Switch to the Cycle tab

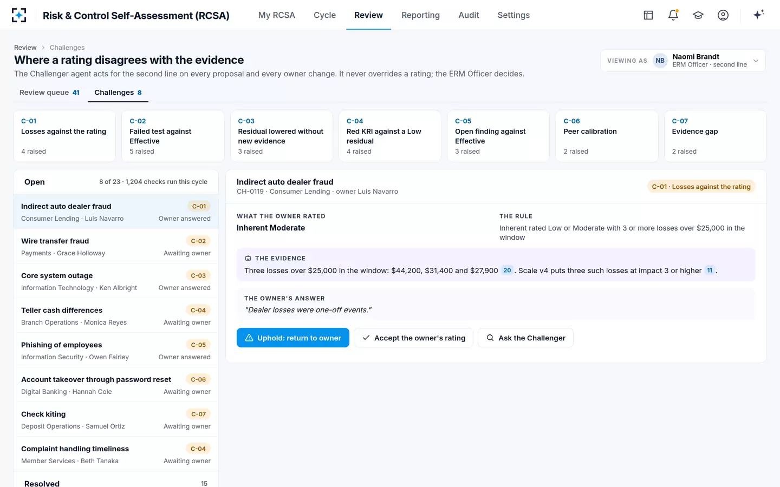click(x=325, y=15)
